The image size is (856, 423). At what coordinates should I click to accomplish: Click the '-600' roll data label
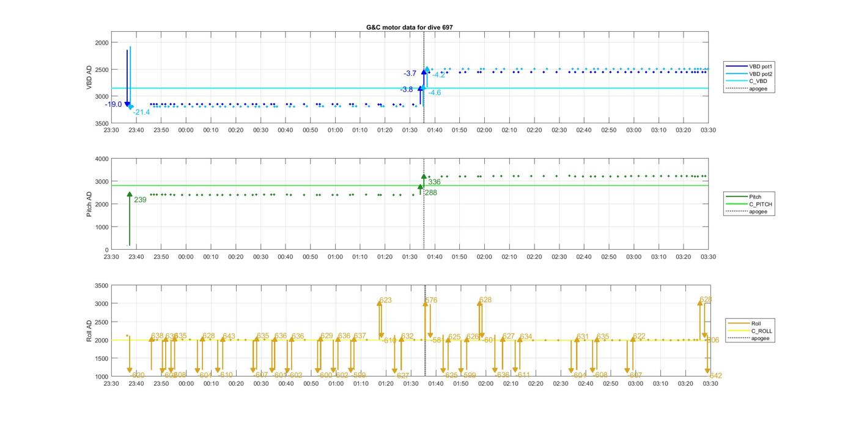click(x=324, y=375)
